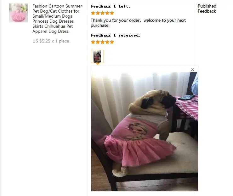Click the first star under Feedback I left
This screenshot has height=196, width=233.
point(93,13)
